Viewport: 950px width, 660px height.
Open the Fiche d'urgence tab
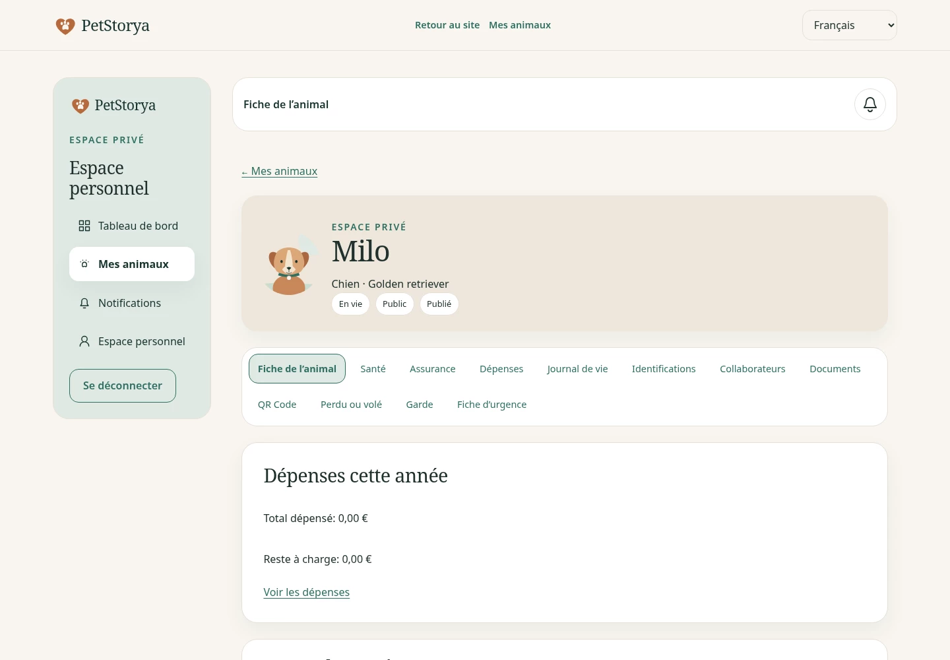click(491, 405)
